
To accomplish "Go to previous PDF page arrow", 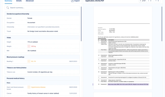I will pos(149,1).
